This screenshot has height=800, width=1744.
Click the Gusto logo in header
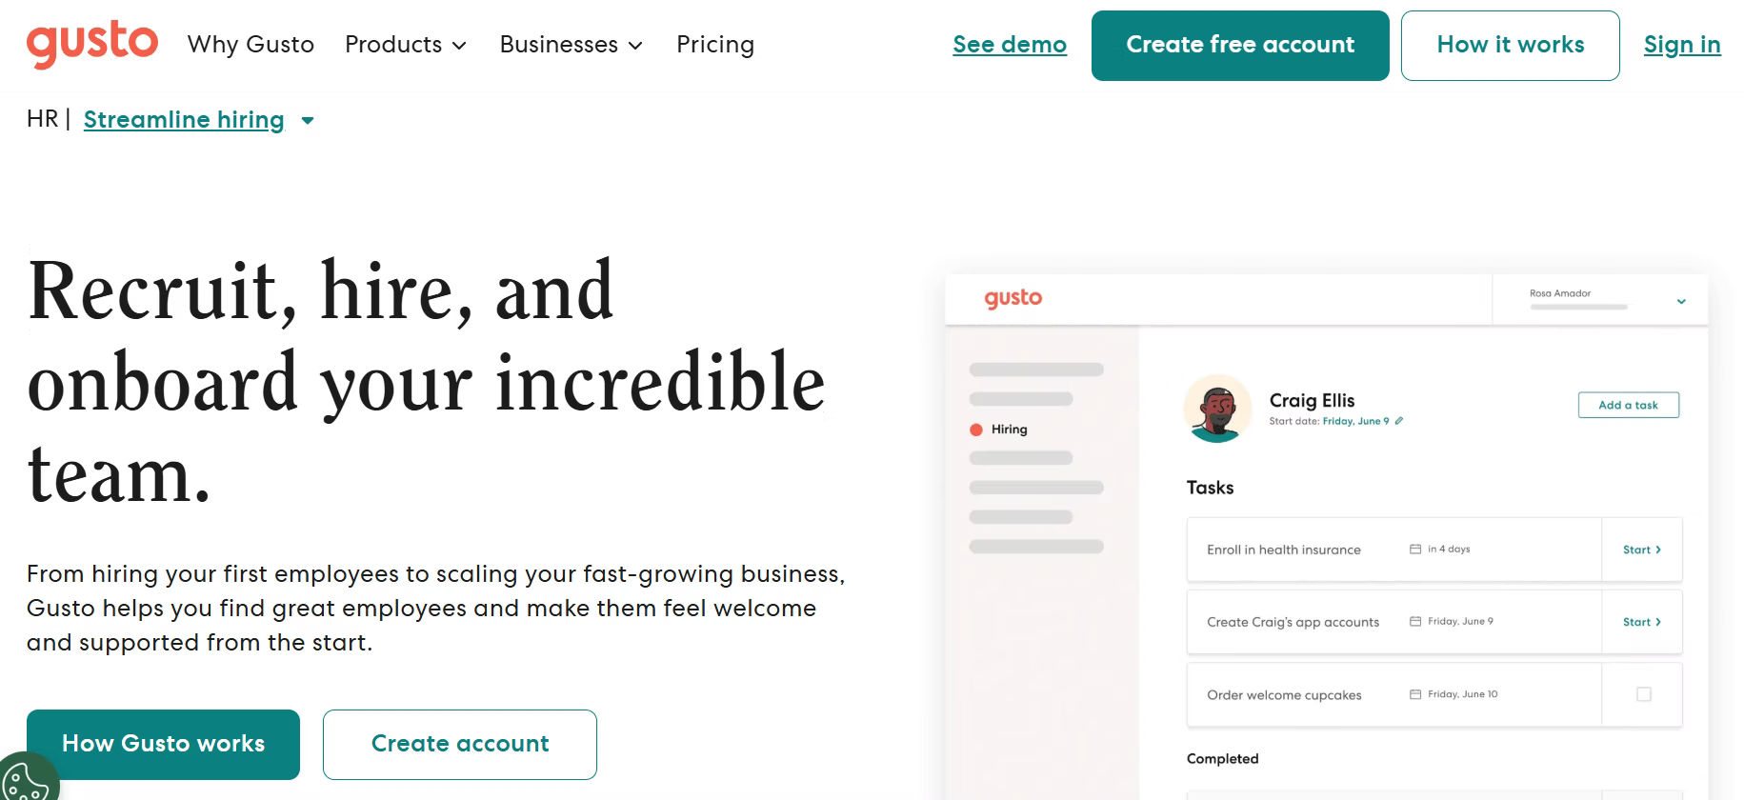[x=91, y=44]
